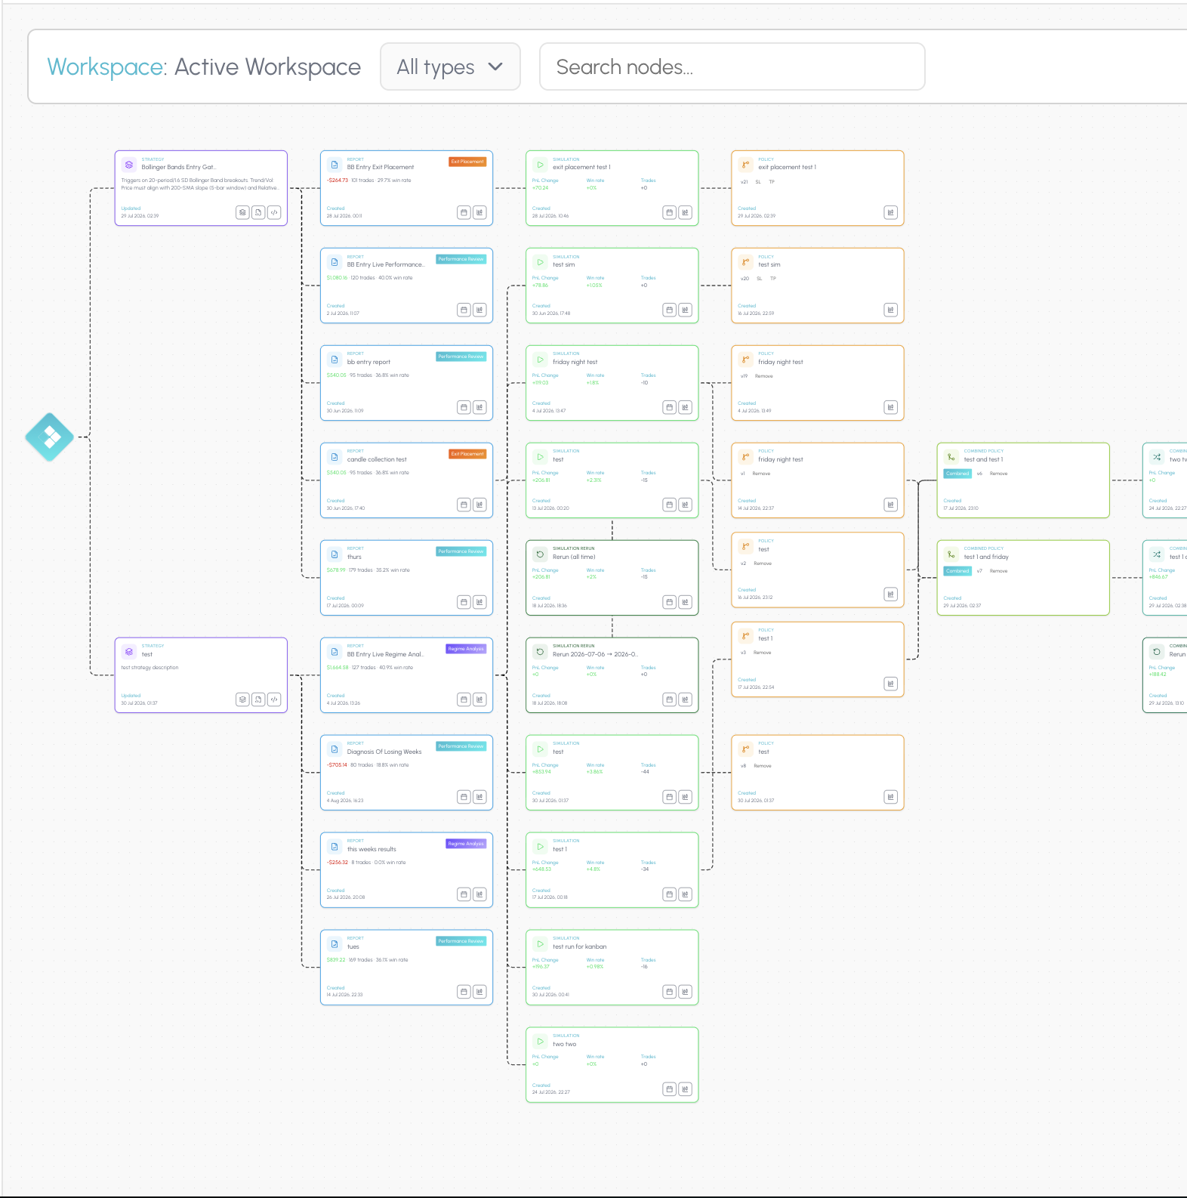The height and width of the screenshot is (1198, 1187).
Task: Click play icon on test 1 simulation card
Action: [x=540, y=846]
